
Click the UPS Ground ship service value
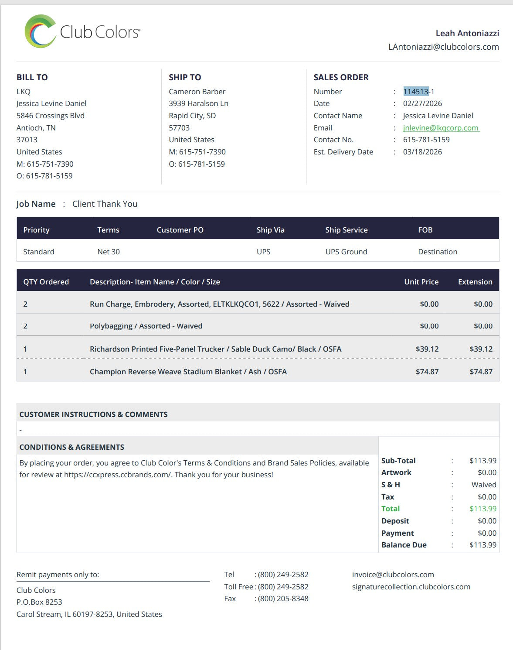346,252
